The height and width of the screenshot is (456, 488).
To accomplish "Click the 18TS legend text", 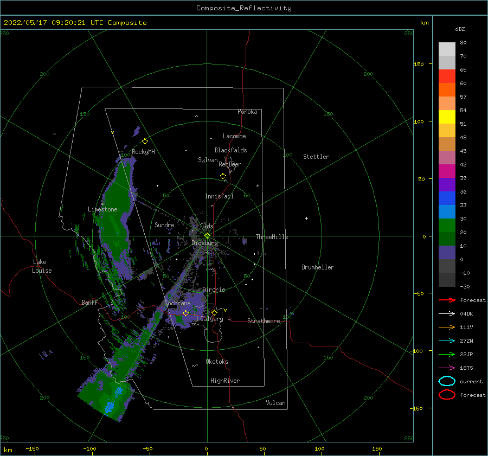I will point(466,368).
